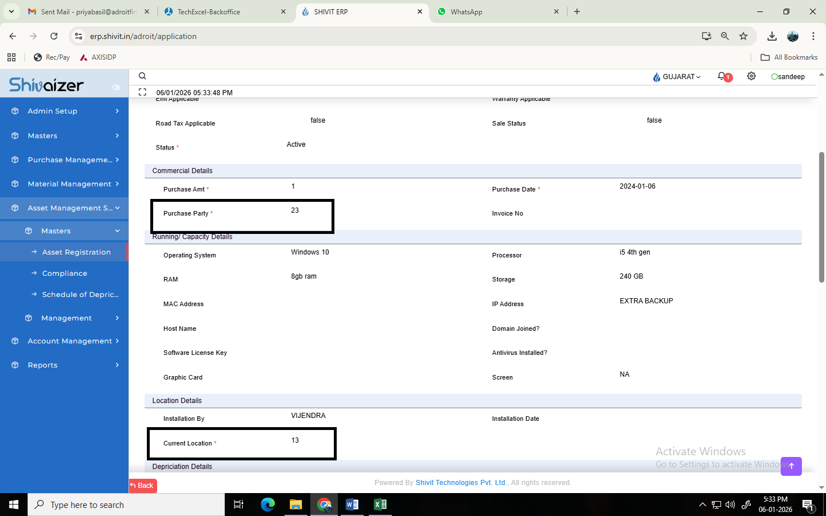Click the scroll-to-top purple arrow button

[791, 466]
